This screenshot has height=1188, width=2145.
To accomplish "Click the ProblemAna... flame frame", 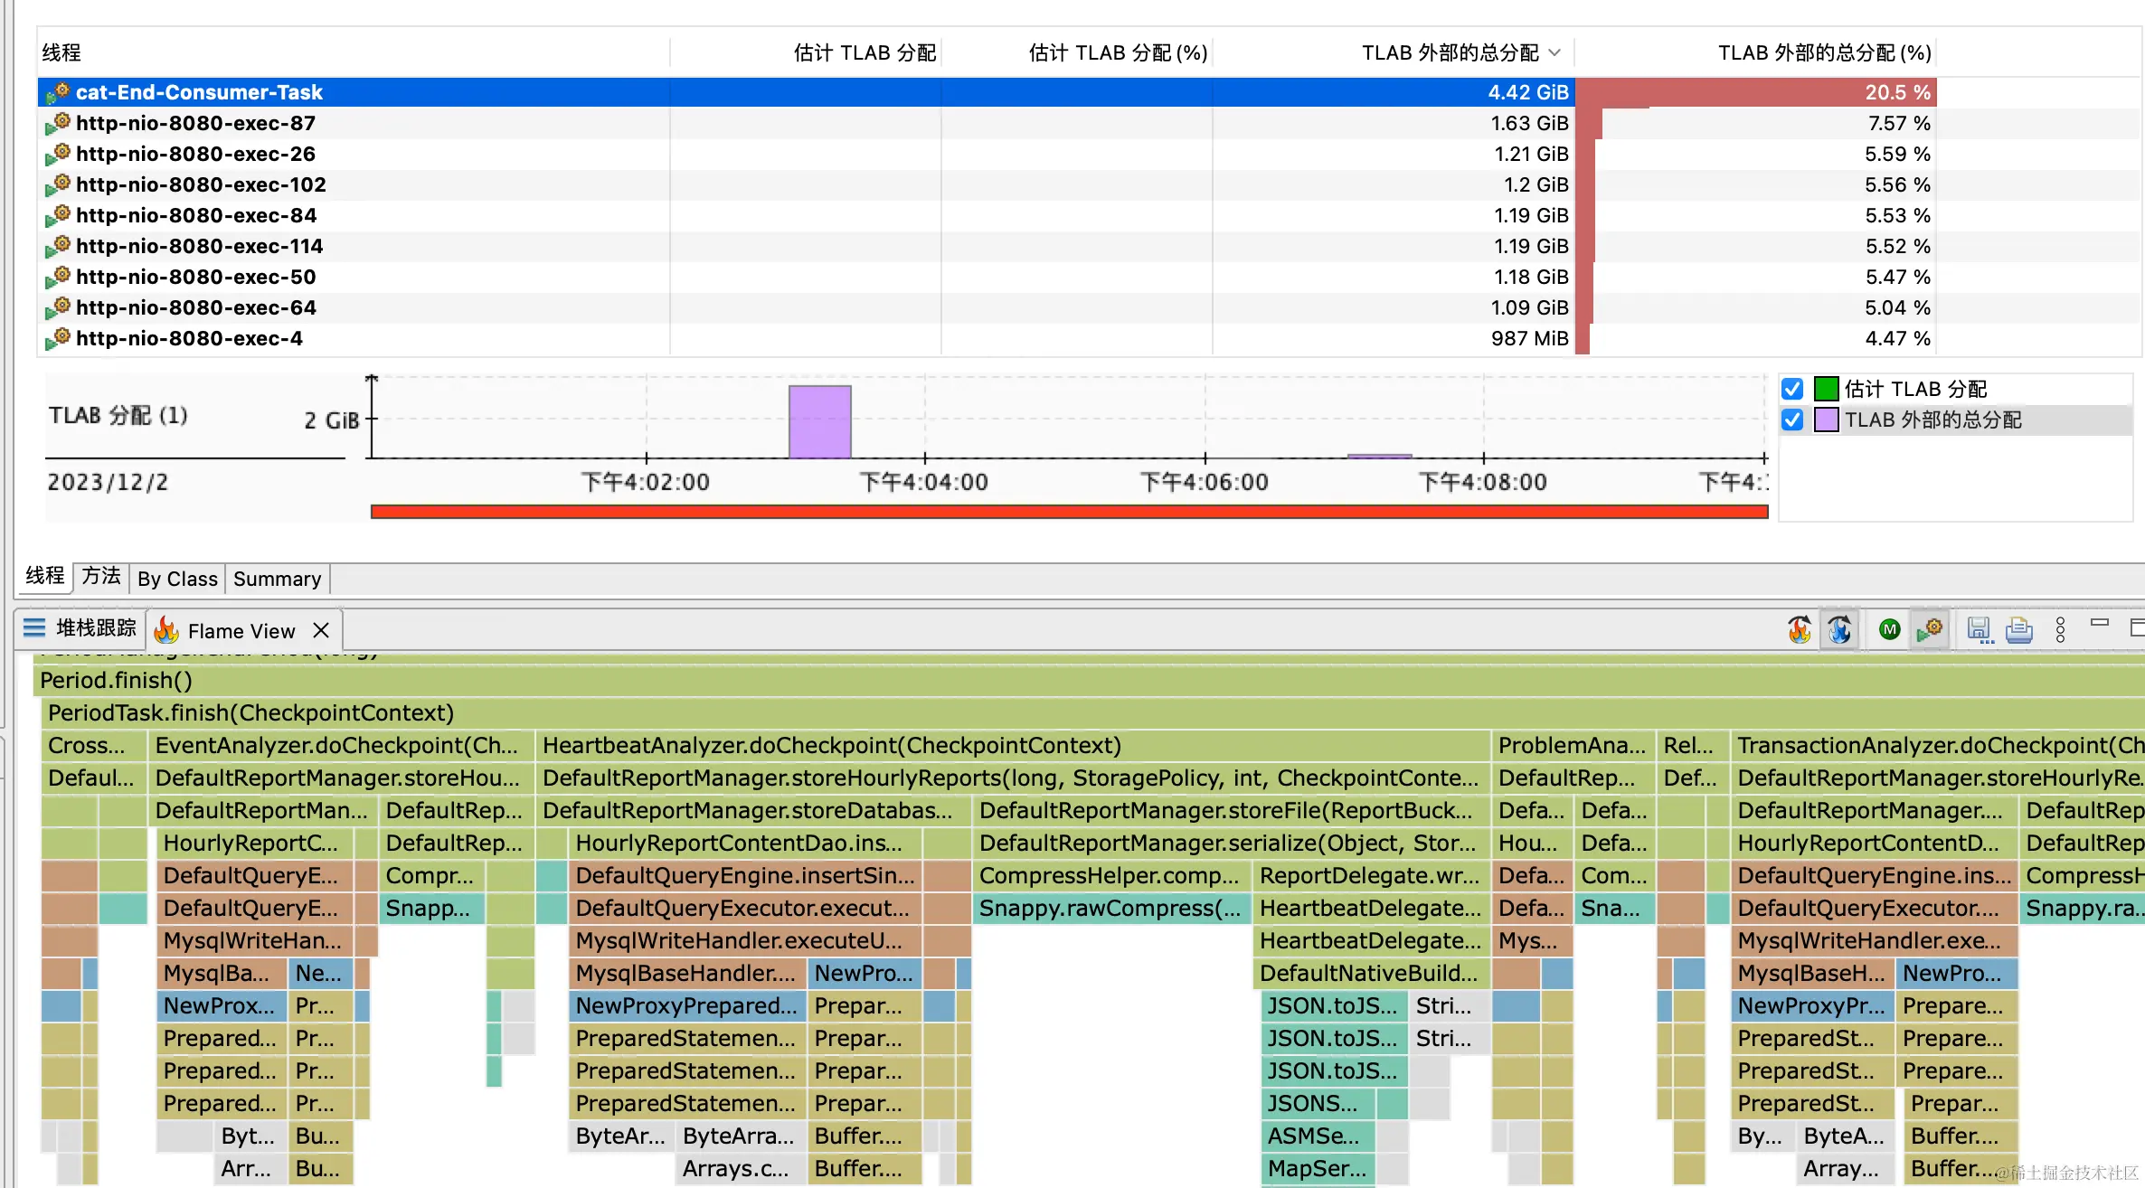I will coord(1572,745).
